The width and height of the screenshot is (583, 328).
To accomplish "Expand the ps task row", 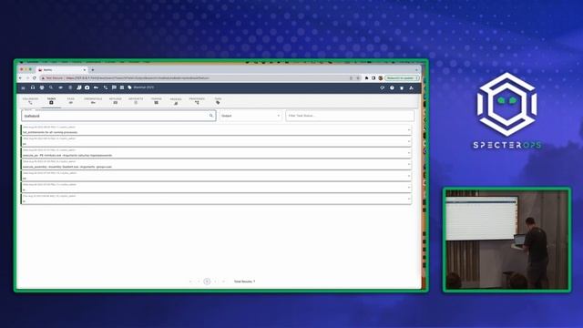I will (409, 142).
